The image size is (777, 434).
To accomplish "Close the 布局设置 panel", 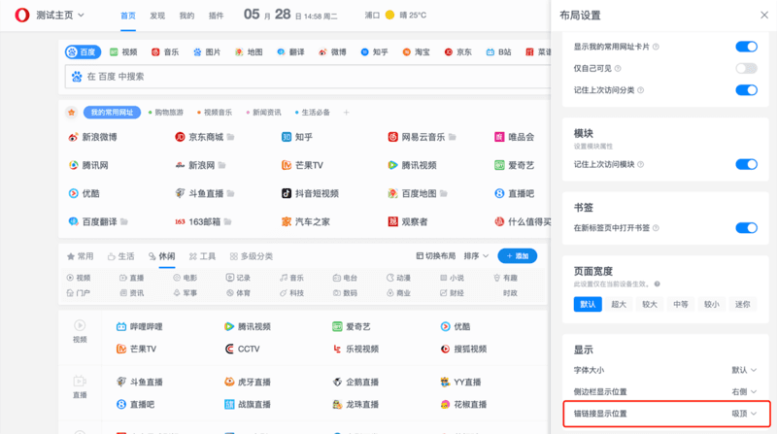I will point(764,16).
